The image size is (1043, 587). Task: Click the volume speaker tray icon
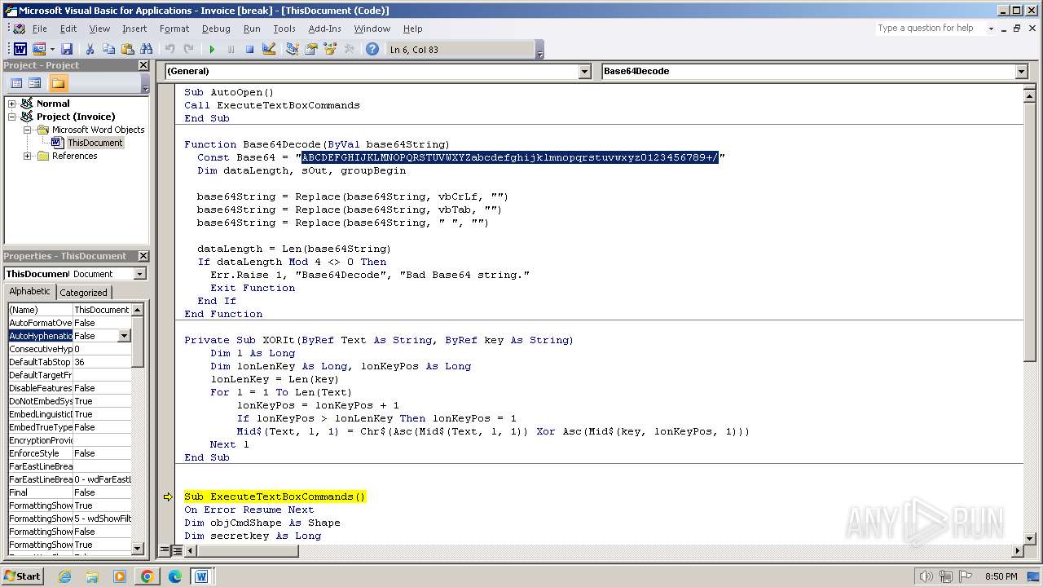[x=925, y=576]
